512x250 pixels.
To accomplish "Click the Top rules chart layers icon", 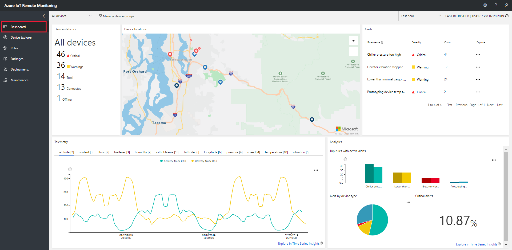I will tap(345, 159).
